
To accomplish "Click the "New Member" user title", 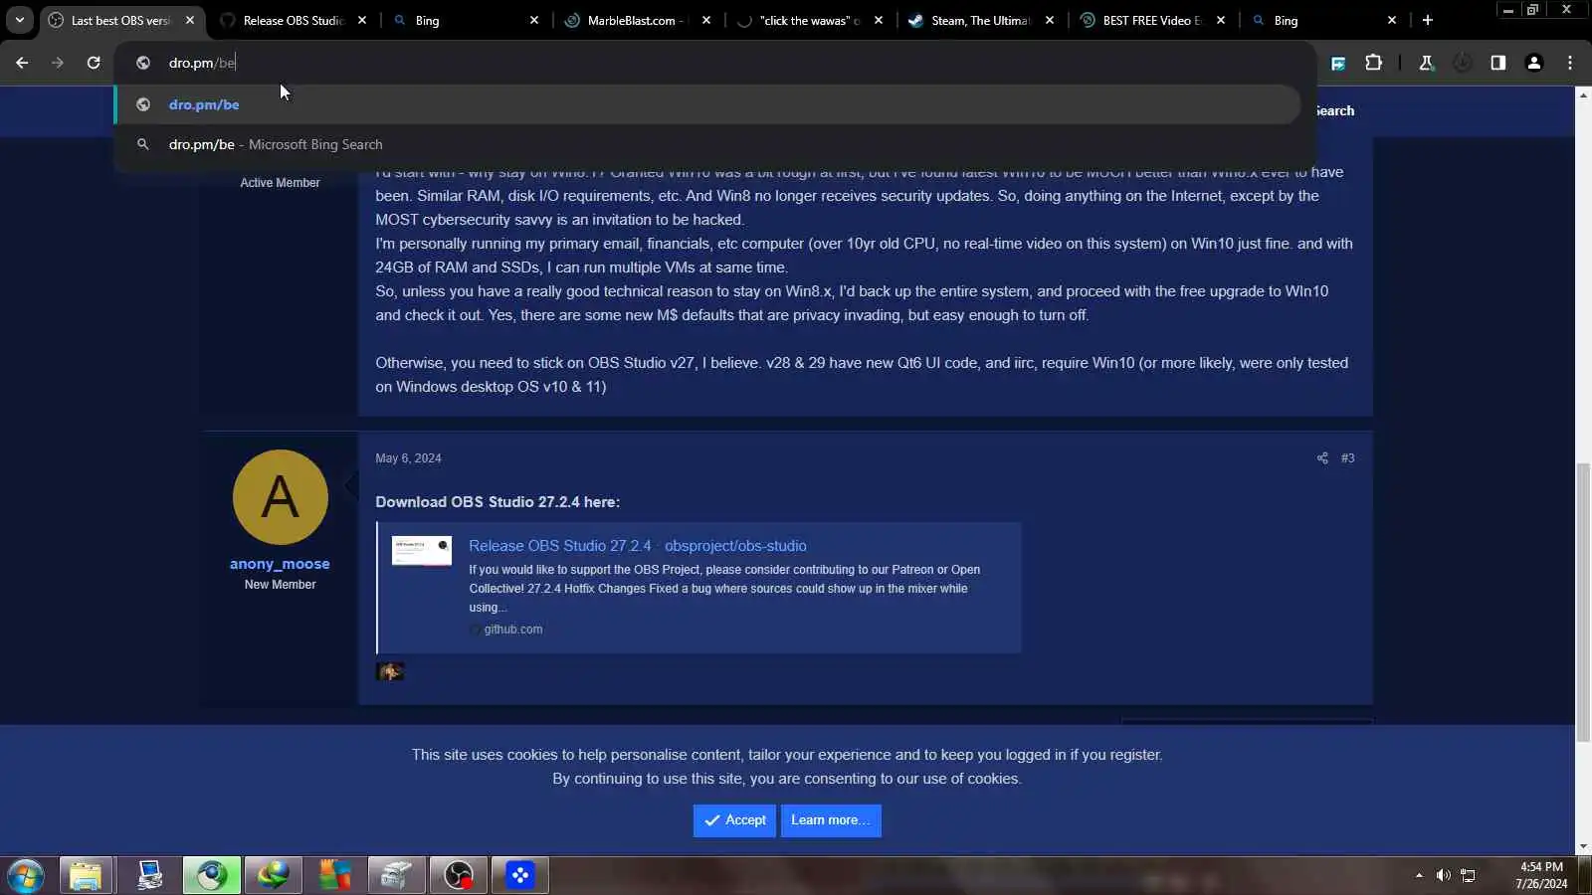I will (x=280, y=585).
